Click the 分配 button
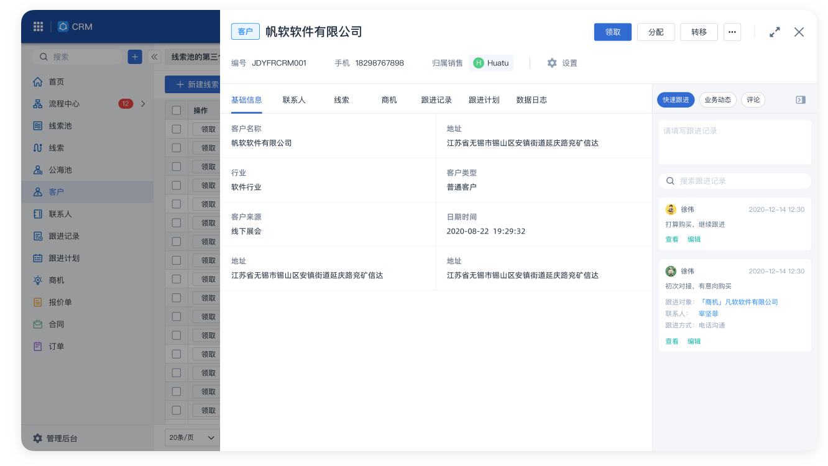Screen dimensions: 828x466 click(x=656, y=32)
